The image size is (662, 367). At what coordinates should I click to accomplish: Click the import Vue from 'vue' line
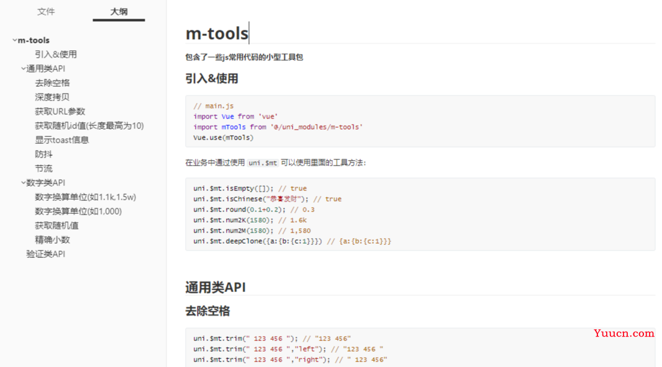coord(235,117)
